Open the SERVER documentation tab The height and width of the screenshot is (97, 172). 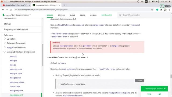click(50, 15)
